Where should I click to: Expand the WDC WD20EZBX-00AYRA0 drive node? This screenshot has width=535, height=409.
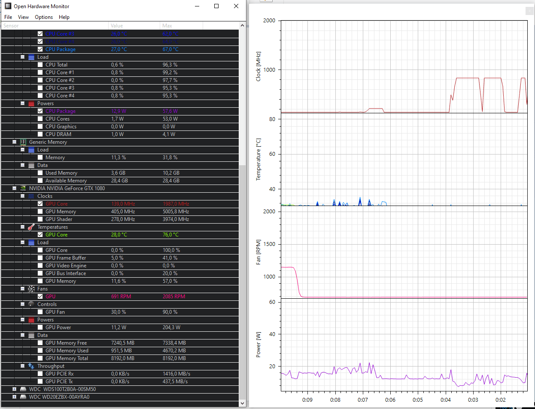click(14, 397)
